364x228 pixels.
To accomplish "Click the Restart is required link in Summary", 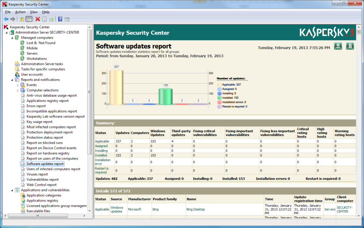I will coord(102,170).
